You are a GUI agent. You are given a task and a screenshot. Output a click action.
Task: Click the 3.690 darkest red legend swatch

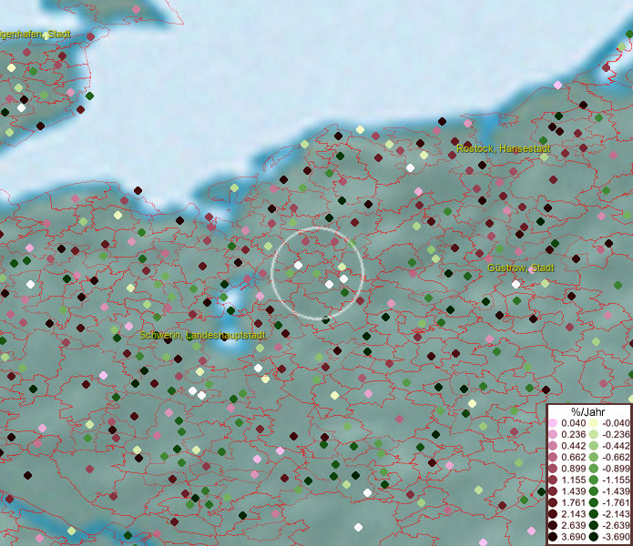point(554,537)
